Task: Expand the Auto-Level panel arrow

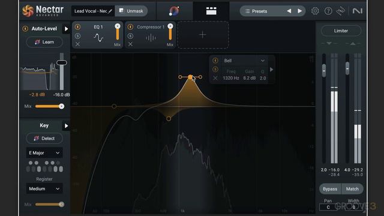Action: point(66,29)
